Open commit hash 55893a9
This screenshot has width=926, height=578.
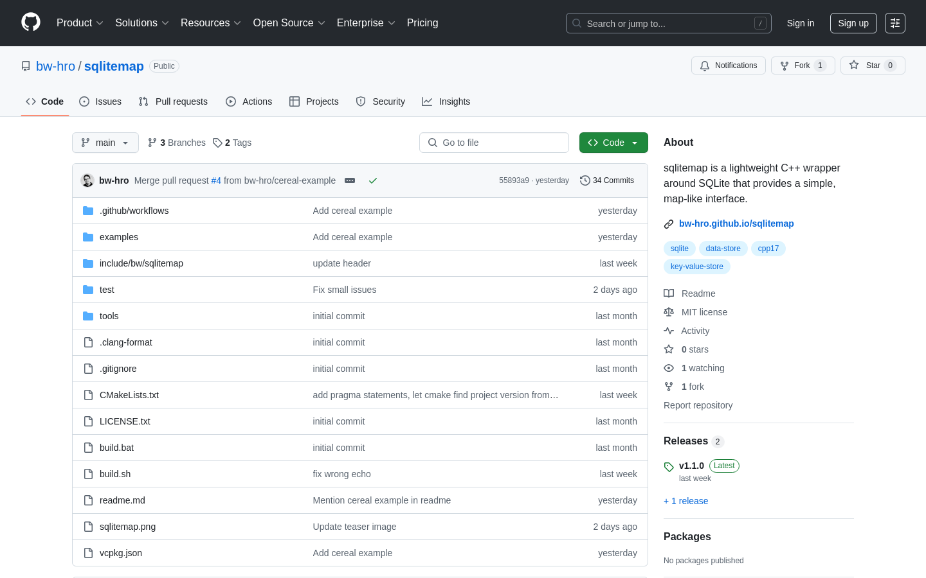pyautogui.click(x=514, y=180)
